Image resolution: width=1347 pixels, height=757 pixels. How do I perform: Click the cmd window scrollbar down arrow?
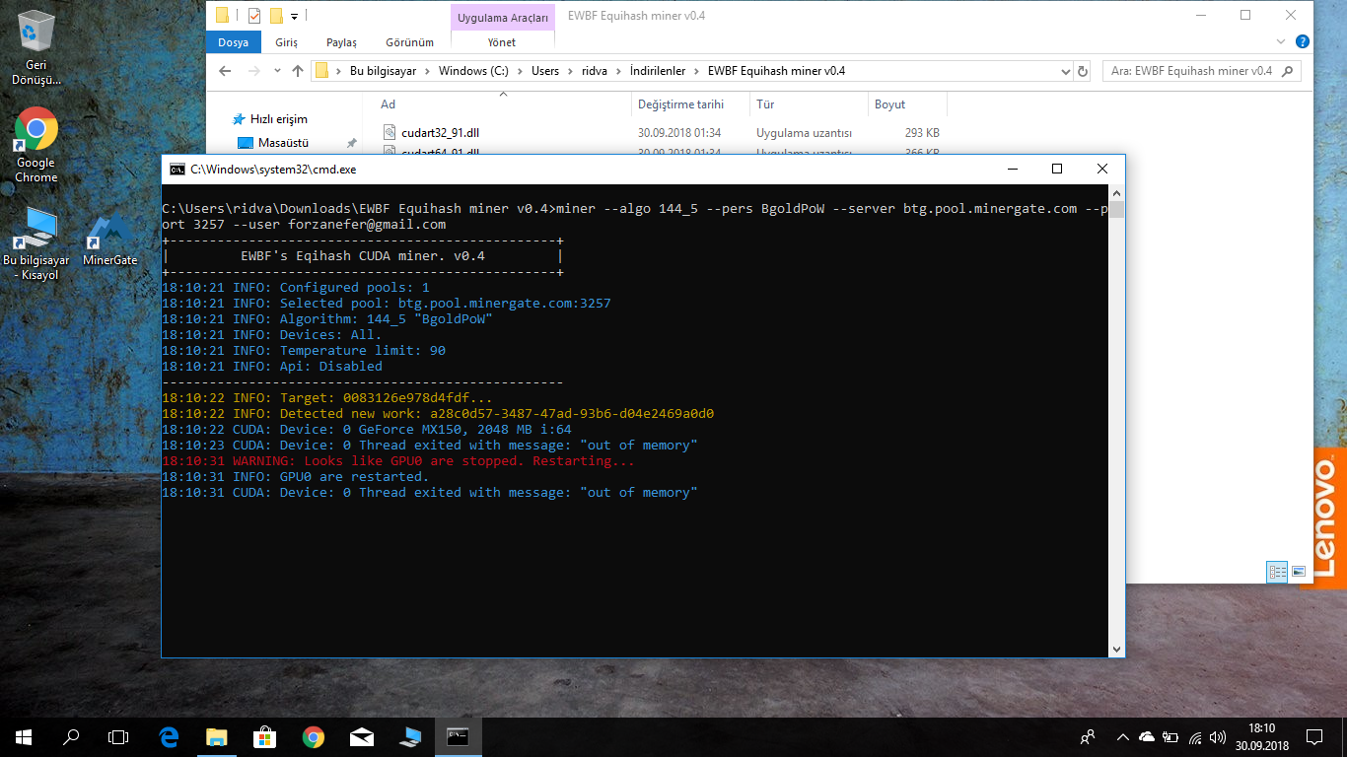pyautogui.click(x=1116, y=650)
